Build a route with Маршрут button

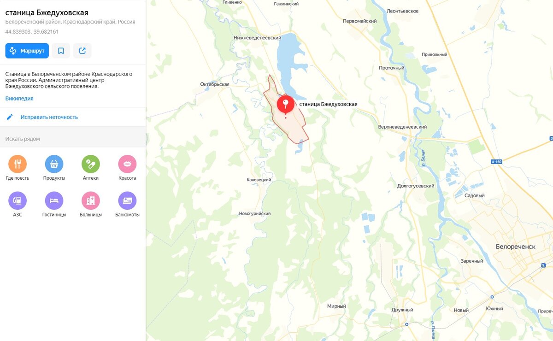click(27, 51)
